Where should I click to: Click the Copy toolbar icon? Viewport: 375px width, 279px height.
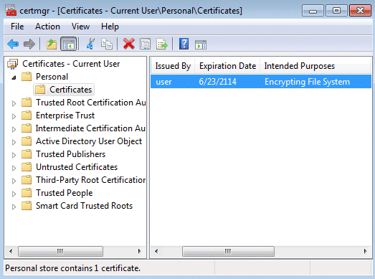tap(107, 44)
